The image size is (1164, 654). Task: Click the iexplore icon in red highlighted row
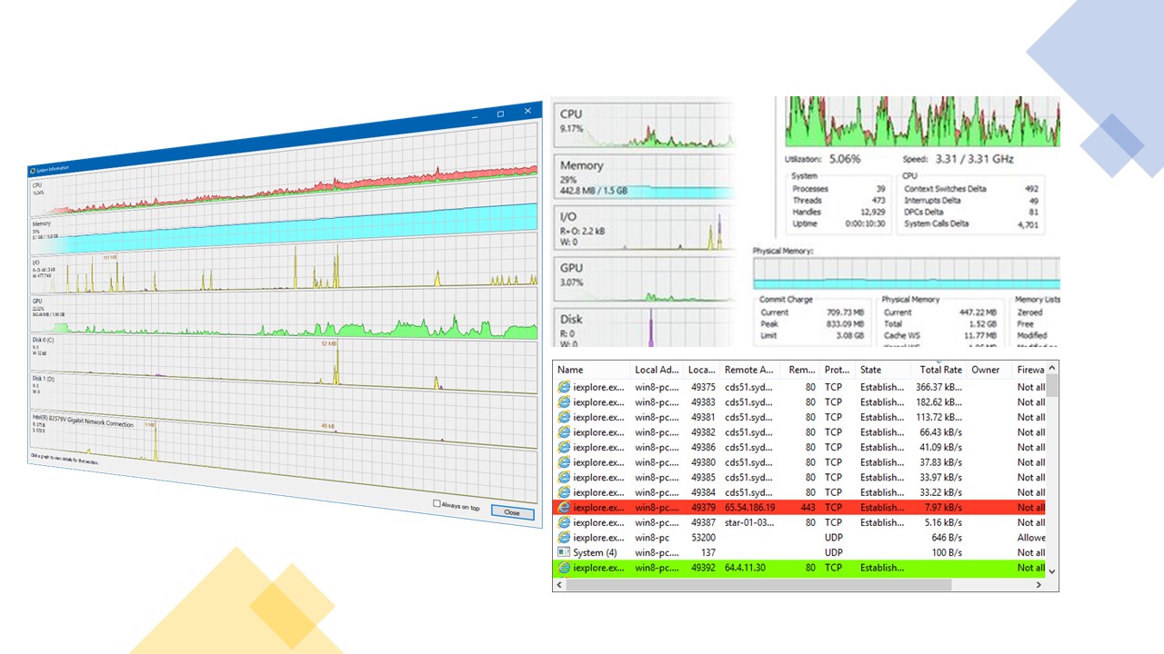pos(564,508)
